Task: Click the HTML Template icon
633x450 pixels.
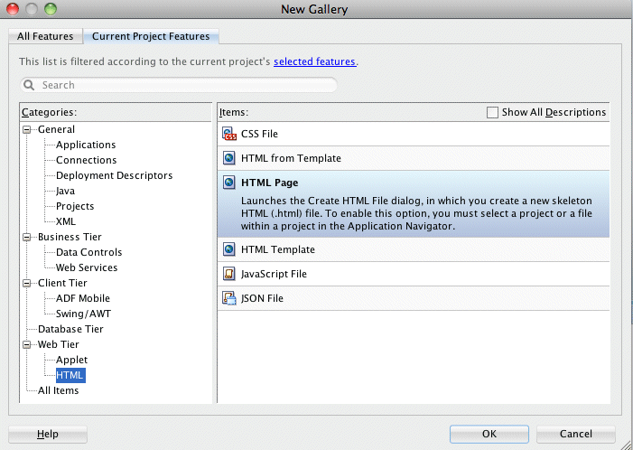Action: 229,249
